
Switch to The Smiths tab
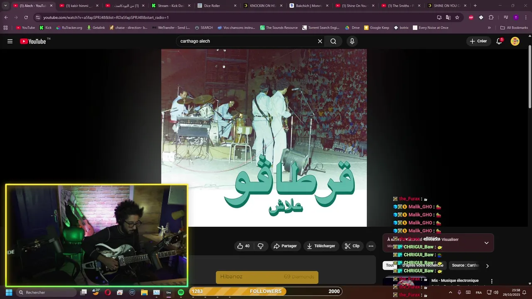click(x=401, y=6)
